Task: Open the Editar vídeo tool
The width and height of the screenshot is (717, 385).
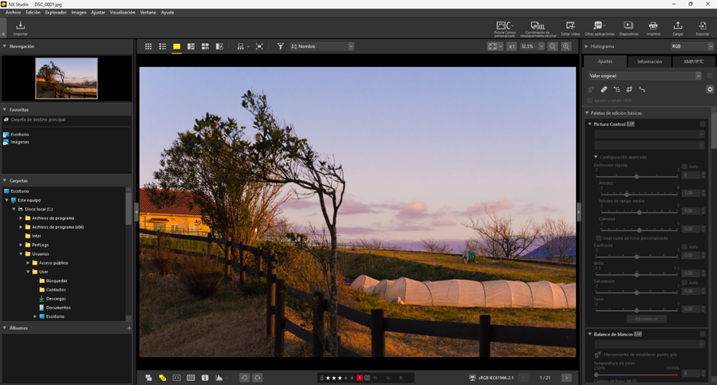Action: point(570,28)
